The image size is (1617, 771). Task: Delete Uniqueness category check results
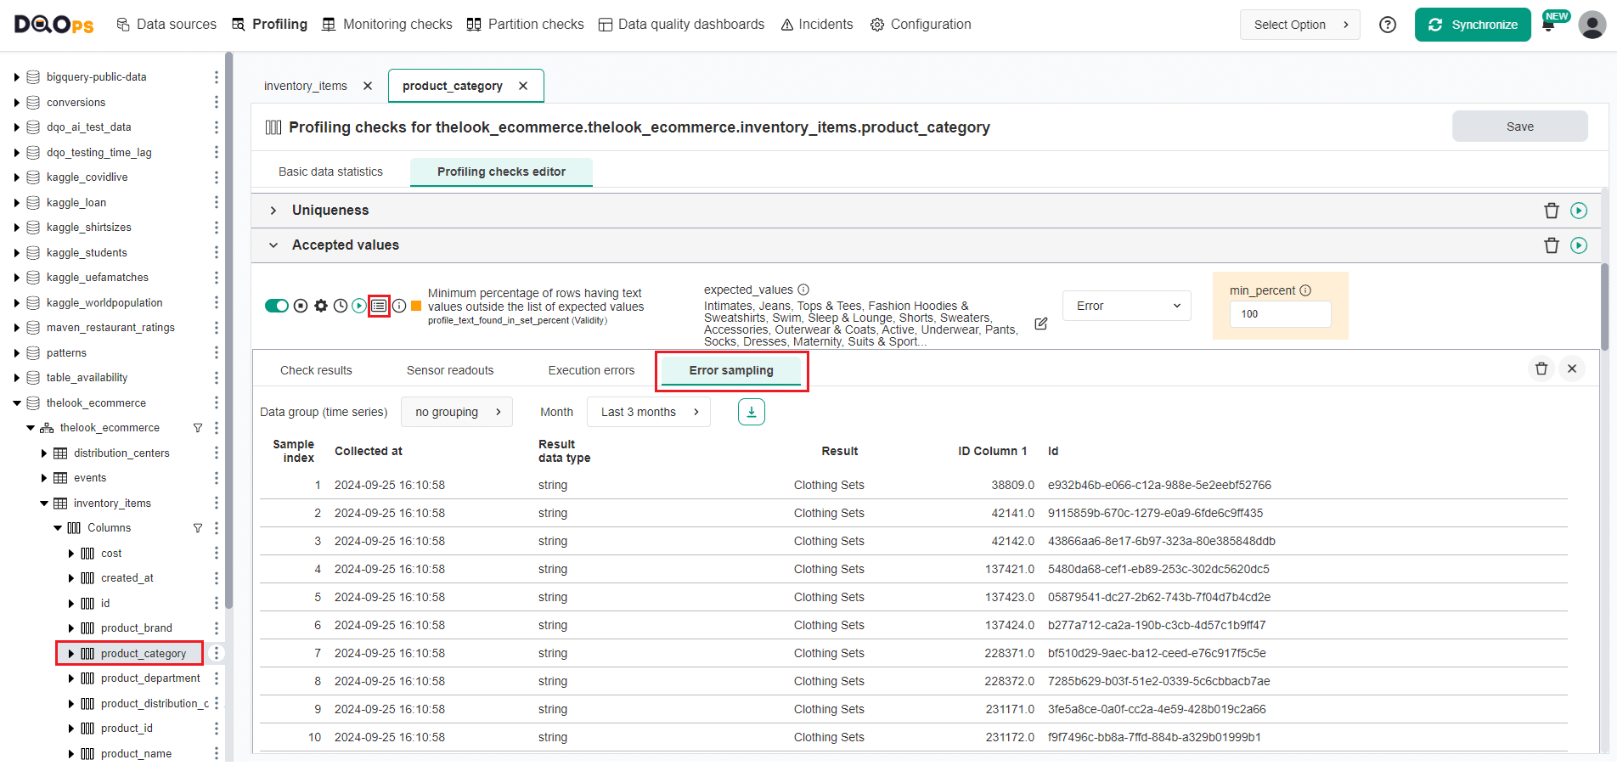[x=1552, y=211]
